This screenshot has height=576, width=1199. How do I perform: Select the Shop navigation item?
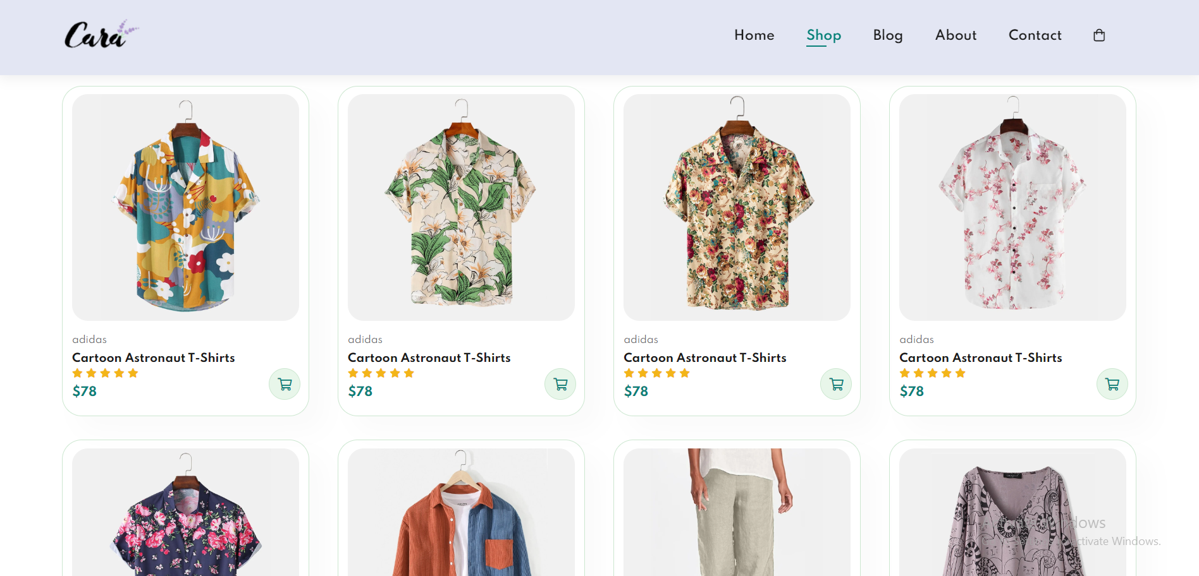tap(823, 35)
